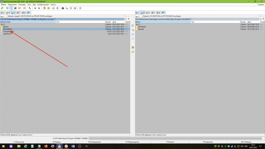
Task: Sort left panel by Тип column header
Action: (x=80, y=22)
